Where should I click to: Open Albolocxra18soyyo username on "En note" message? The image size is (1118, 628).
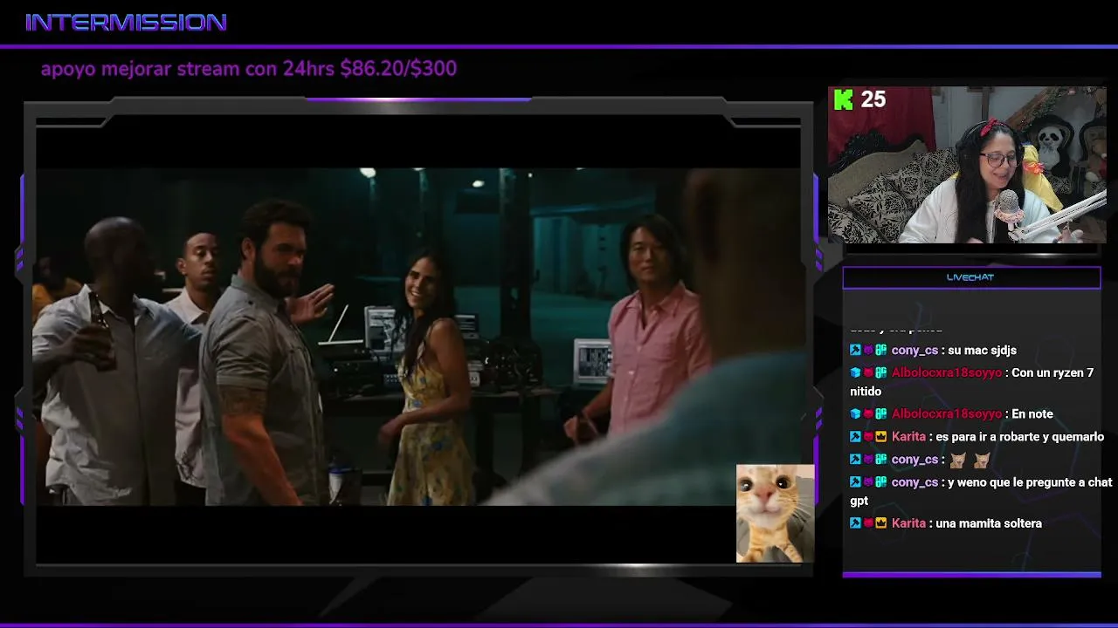pos(947,414)
